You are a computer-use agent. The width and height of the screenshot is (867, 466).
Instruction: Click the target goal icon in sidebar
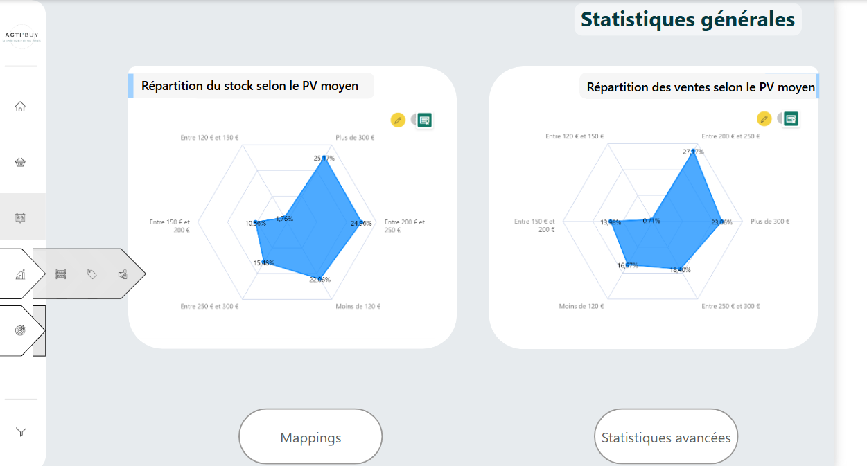tap(20, 330)
